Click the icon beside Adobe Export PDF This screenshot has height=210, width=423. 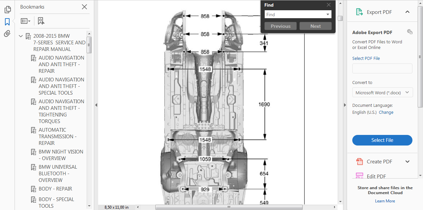410,32
